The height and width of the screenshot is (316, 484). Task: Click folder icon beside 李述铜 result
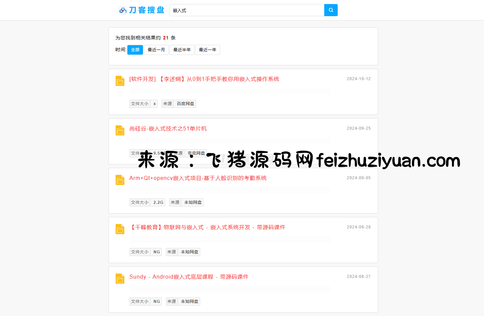tap(120, 81)
